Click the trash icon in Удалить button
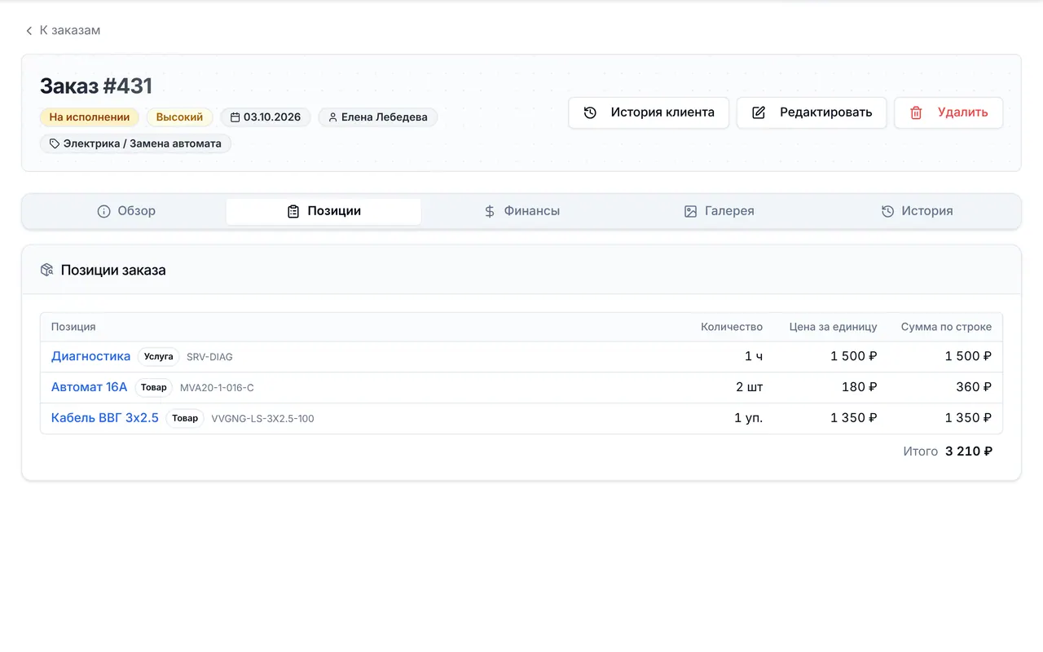1043x652 pixels. click(916, 112)
